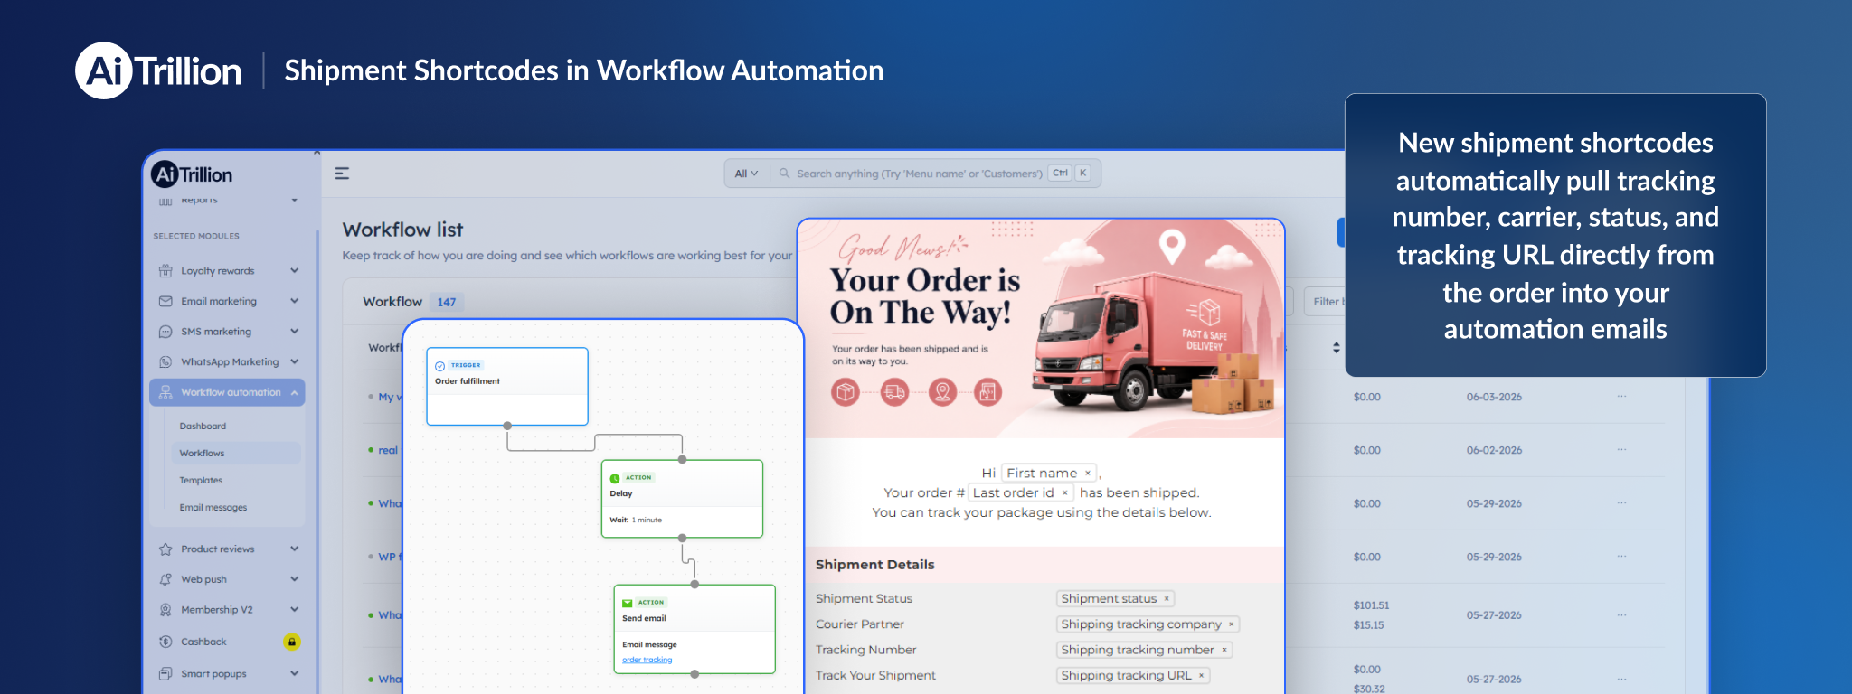
Task: Click the 'Courier Partner' label
Action: coord(859,624)
